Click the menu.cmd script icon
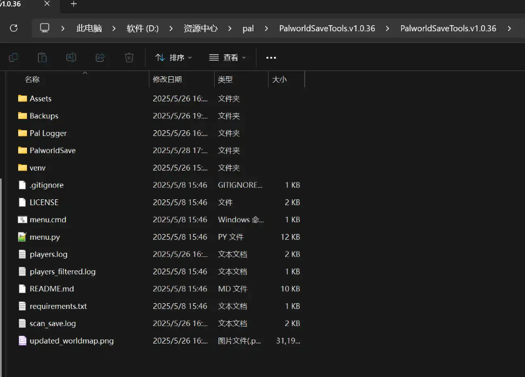525x377 pixels. click(22, 220)
